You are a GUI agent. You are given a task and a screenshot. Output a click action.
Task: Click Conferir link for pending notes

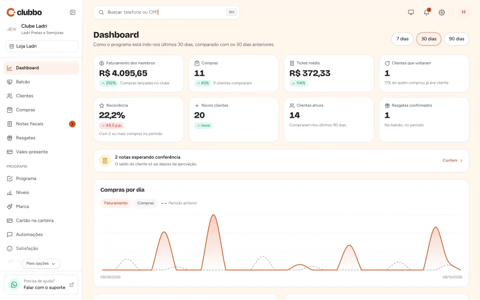coord(452,160)
